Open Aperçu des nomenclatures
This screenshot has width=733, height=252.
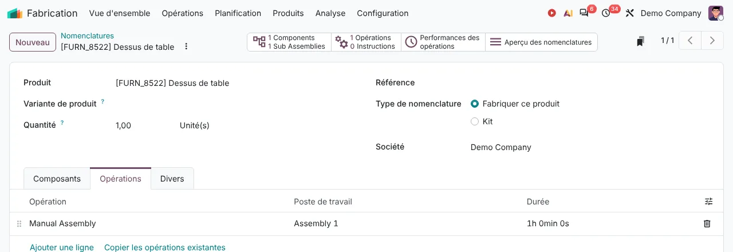(x=542, y=42)
